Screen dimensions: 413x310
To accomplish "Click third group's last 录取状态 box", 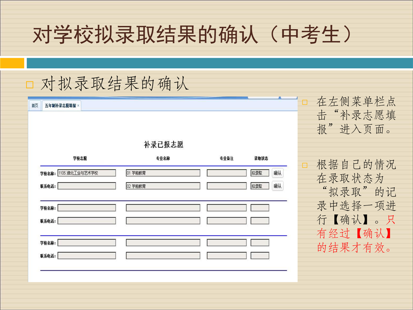I will [260, 256].
